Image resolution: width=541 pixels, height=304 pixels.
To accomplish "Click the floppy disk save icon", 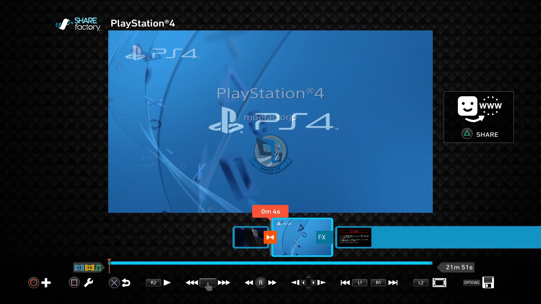I will (x=488, y=283).
